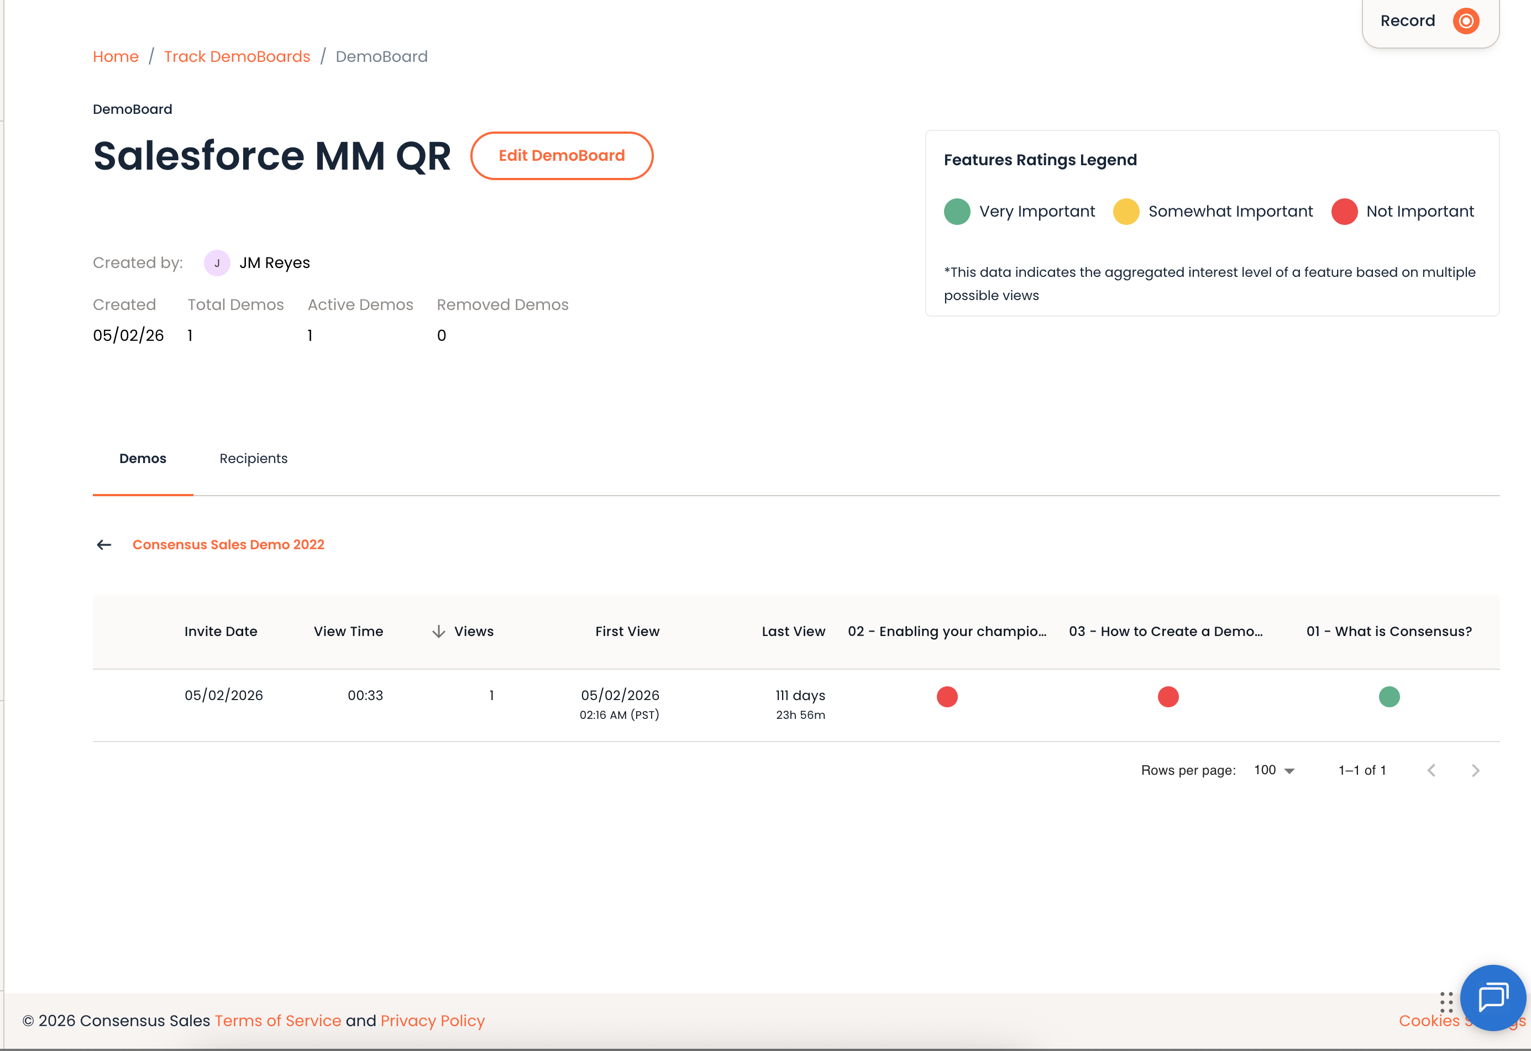
Task: Click the View Time column header
Action: point(349,632)
